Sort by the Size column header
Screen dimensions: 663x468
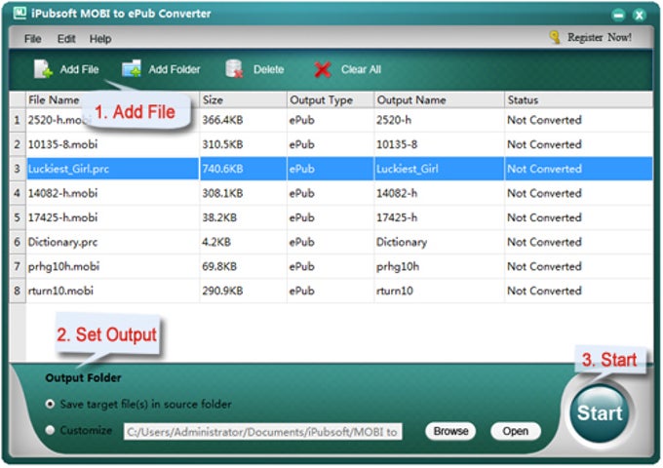pyautogui.click(x=243, y=99)
